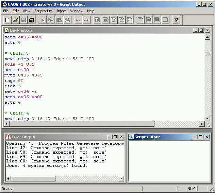Click the Script Output magnifier icon

[131, 137]
